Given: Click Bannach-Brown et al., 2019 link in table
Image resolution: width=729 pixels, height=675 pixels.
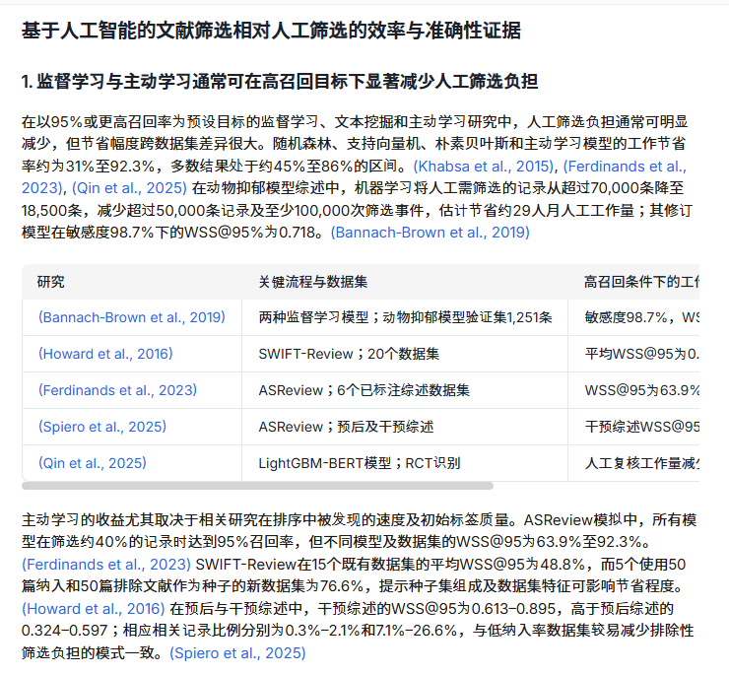Looking at the screenshot, I should (132, 317).
